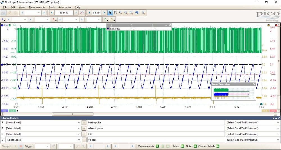The image size is (281, 150).
Task: Open the Help menu
Action: (78, 7)
